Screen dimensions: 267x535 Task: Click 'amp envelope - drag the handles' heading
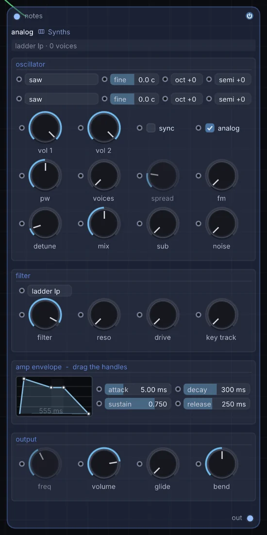point(71,367)
